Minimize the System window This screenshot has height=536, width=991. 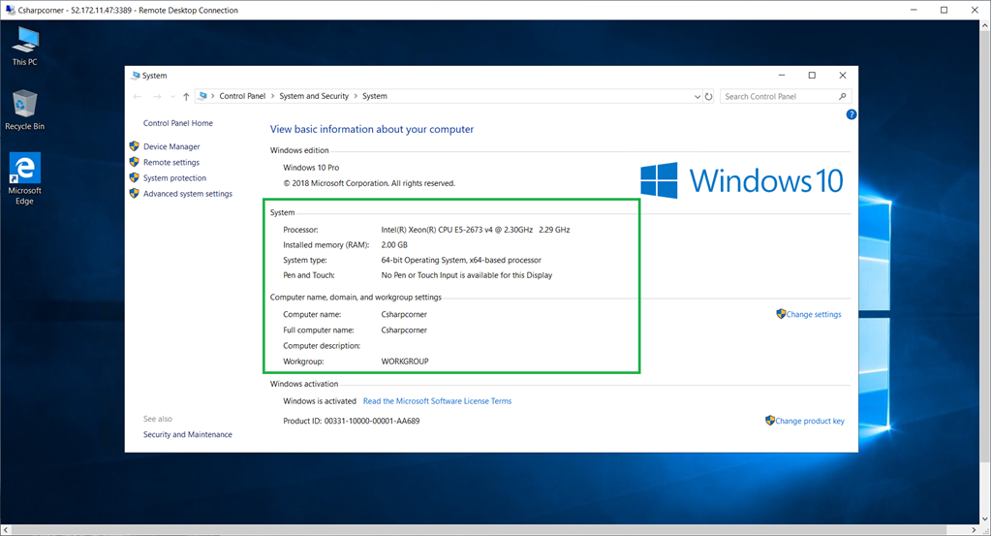(782, 76)
